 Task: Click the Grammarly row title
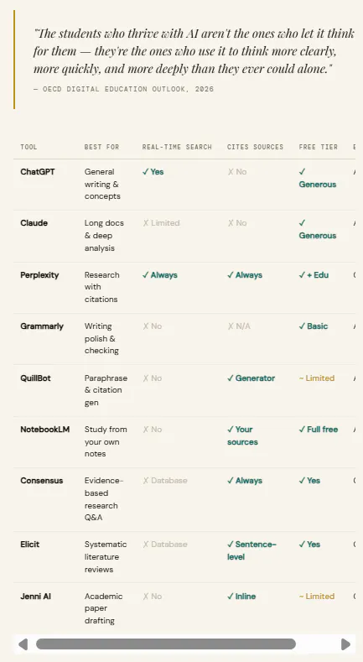42,326
